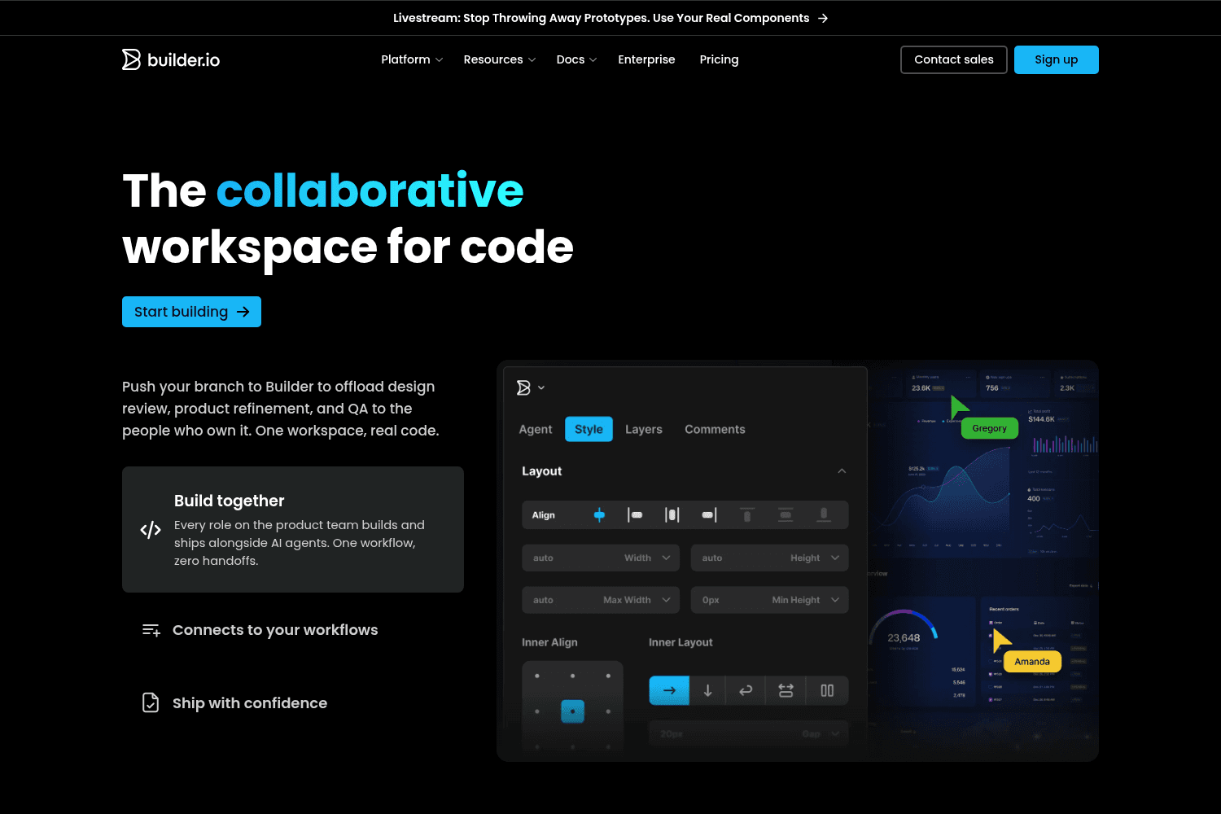1221x814 pixels.
Task: Open the Livestream announcement banner link
Action: (610, 18)
